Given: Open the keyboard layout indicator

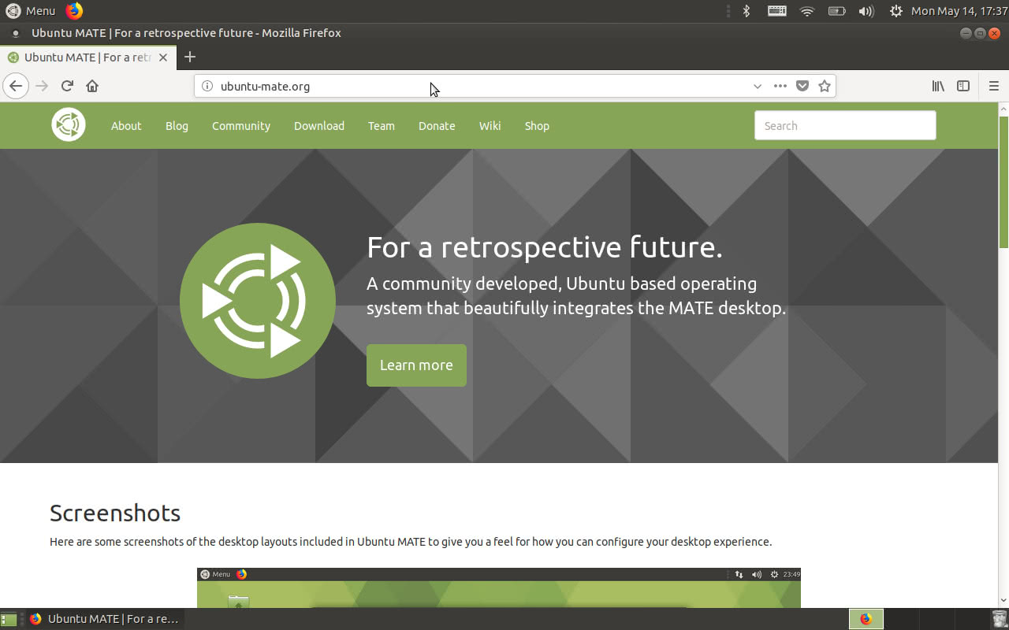Looking at the screenshot, I should [x=777, y=11].
